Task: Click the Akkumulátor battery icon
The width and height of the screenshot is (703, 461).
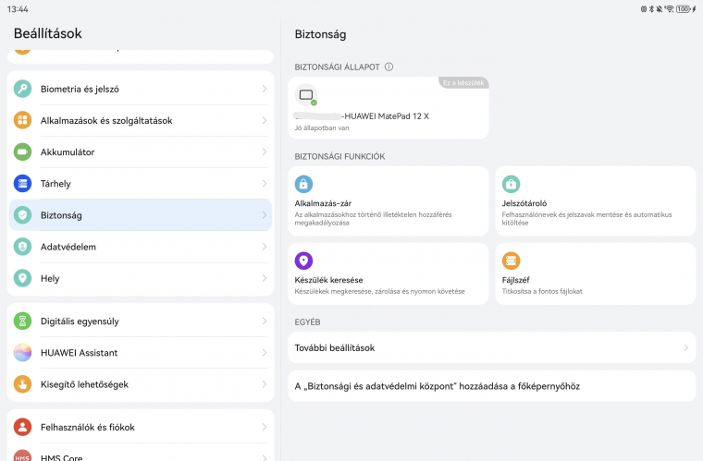Action: click(23, 152)
